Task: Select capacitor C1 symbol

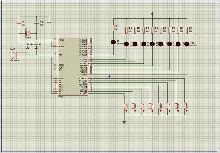Action: pyautogui.click(x=19, y=23)
